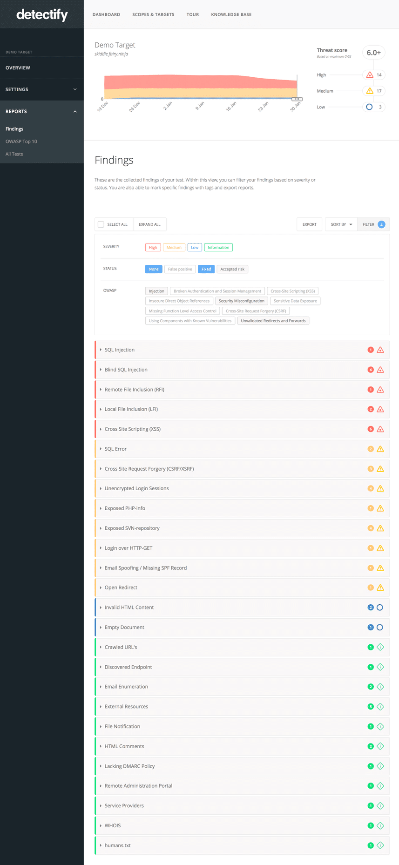Click Local File Inclusion red triangle icon

pyautogui.click(x=380, y=409)
